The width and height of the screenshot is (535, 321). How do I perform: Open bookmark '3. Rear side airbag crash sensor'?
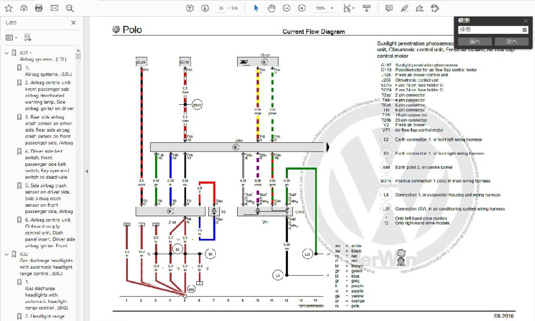pyautogui.click(x=49, y=130)
